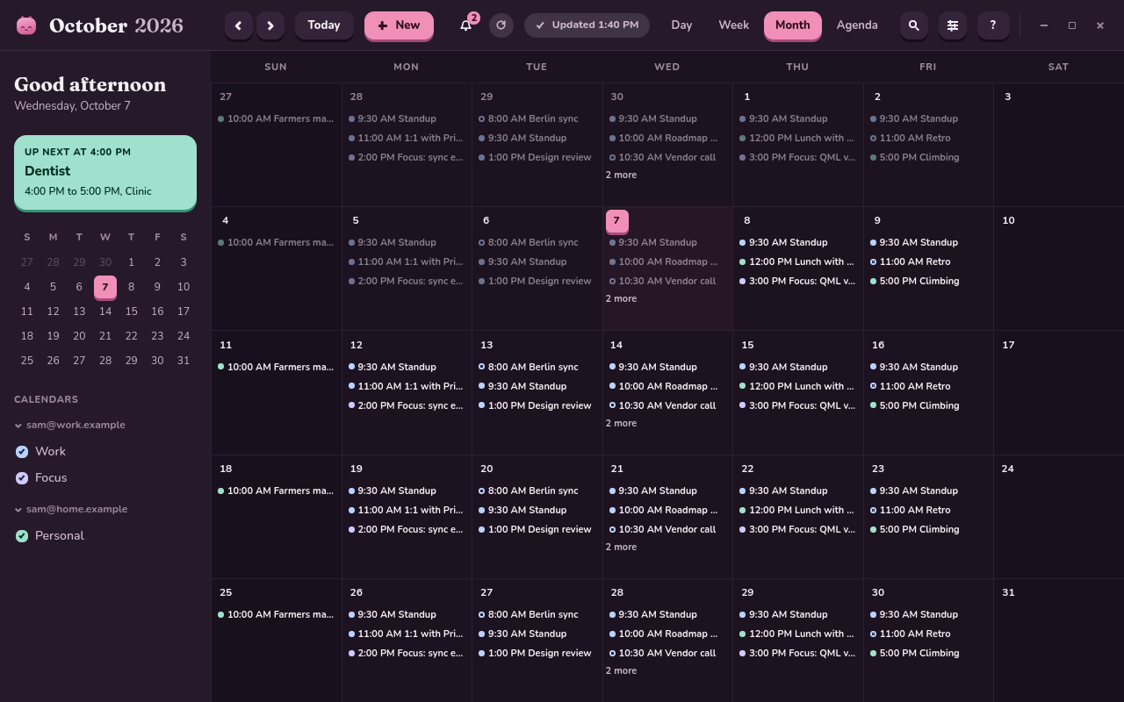Go to the next month arrow
This screenshot has width=1124, height=702.
(x=270, y=25)
